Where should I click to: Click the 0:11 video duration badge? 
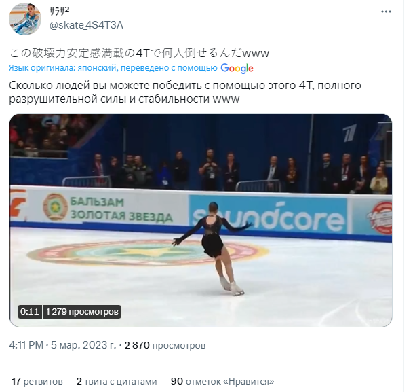coord(30,311)
